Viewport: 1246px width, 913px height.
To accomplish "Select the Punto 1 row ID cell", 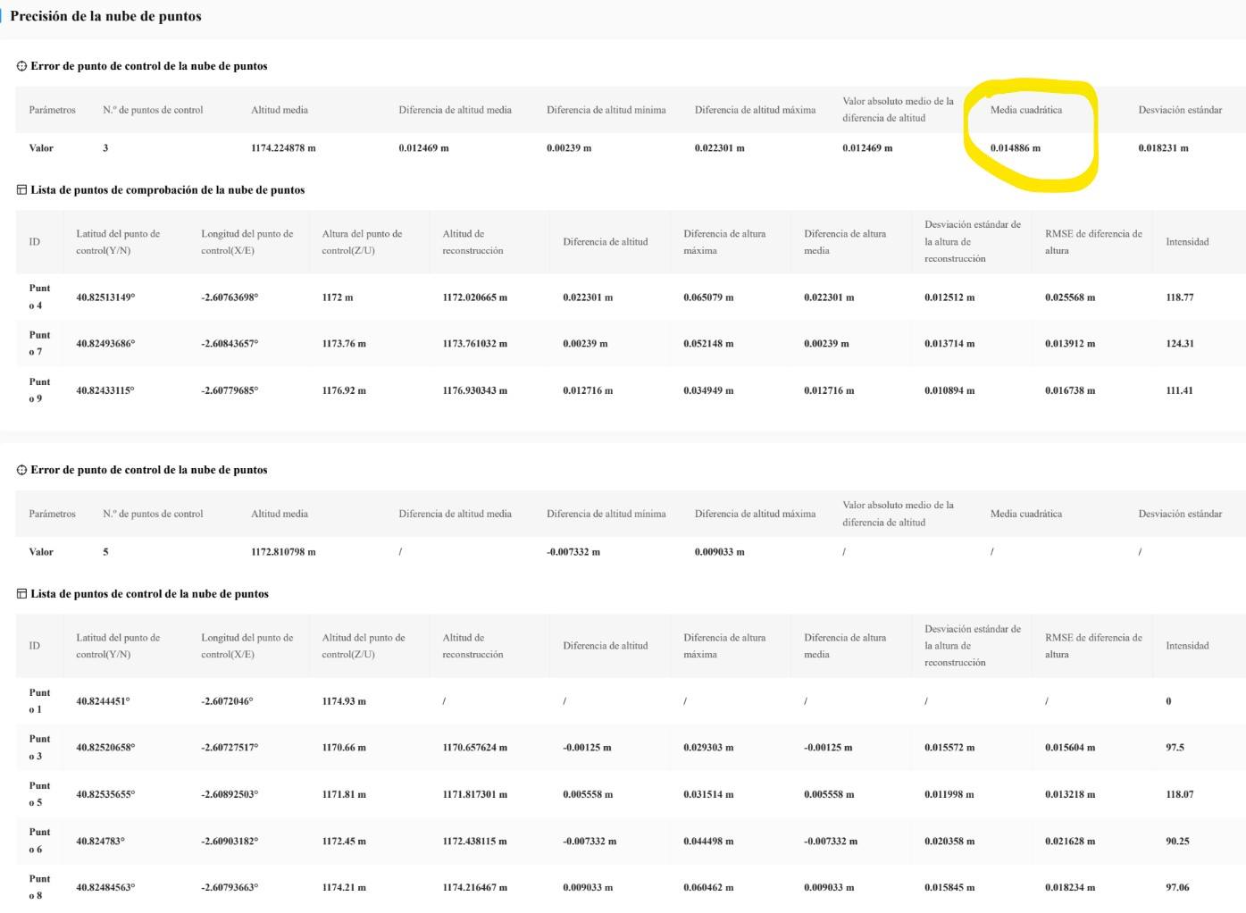I will (x=39, y=700).
